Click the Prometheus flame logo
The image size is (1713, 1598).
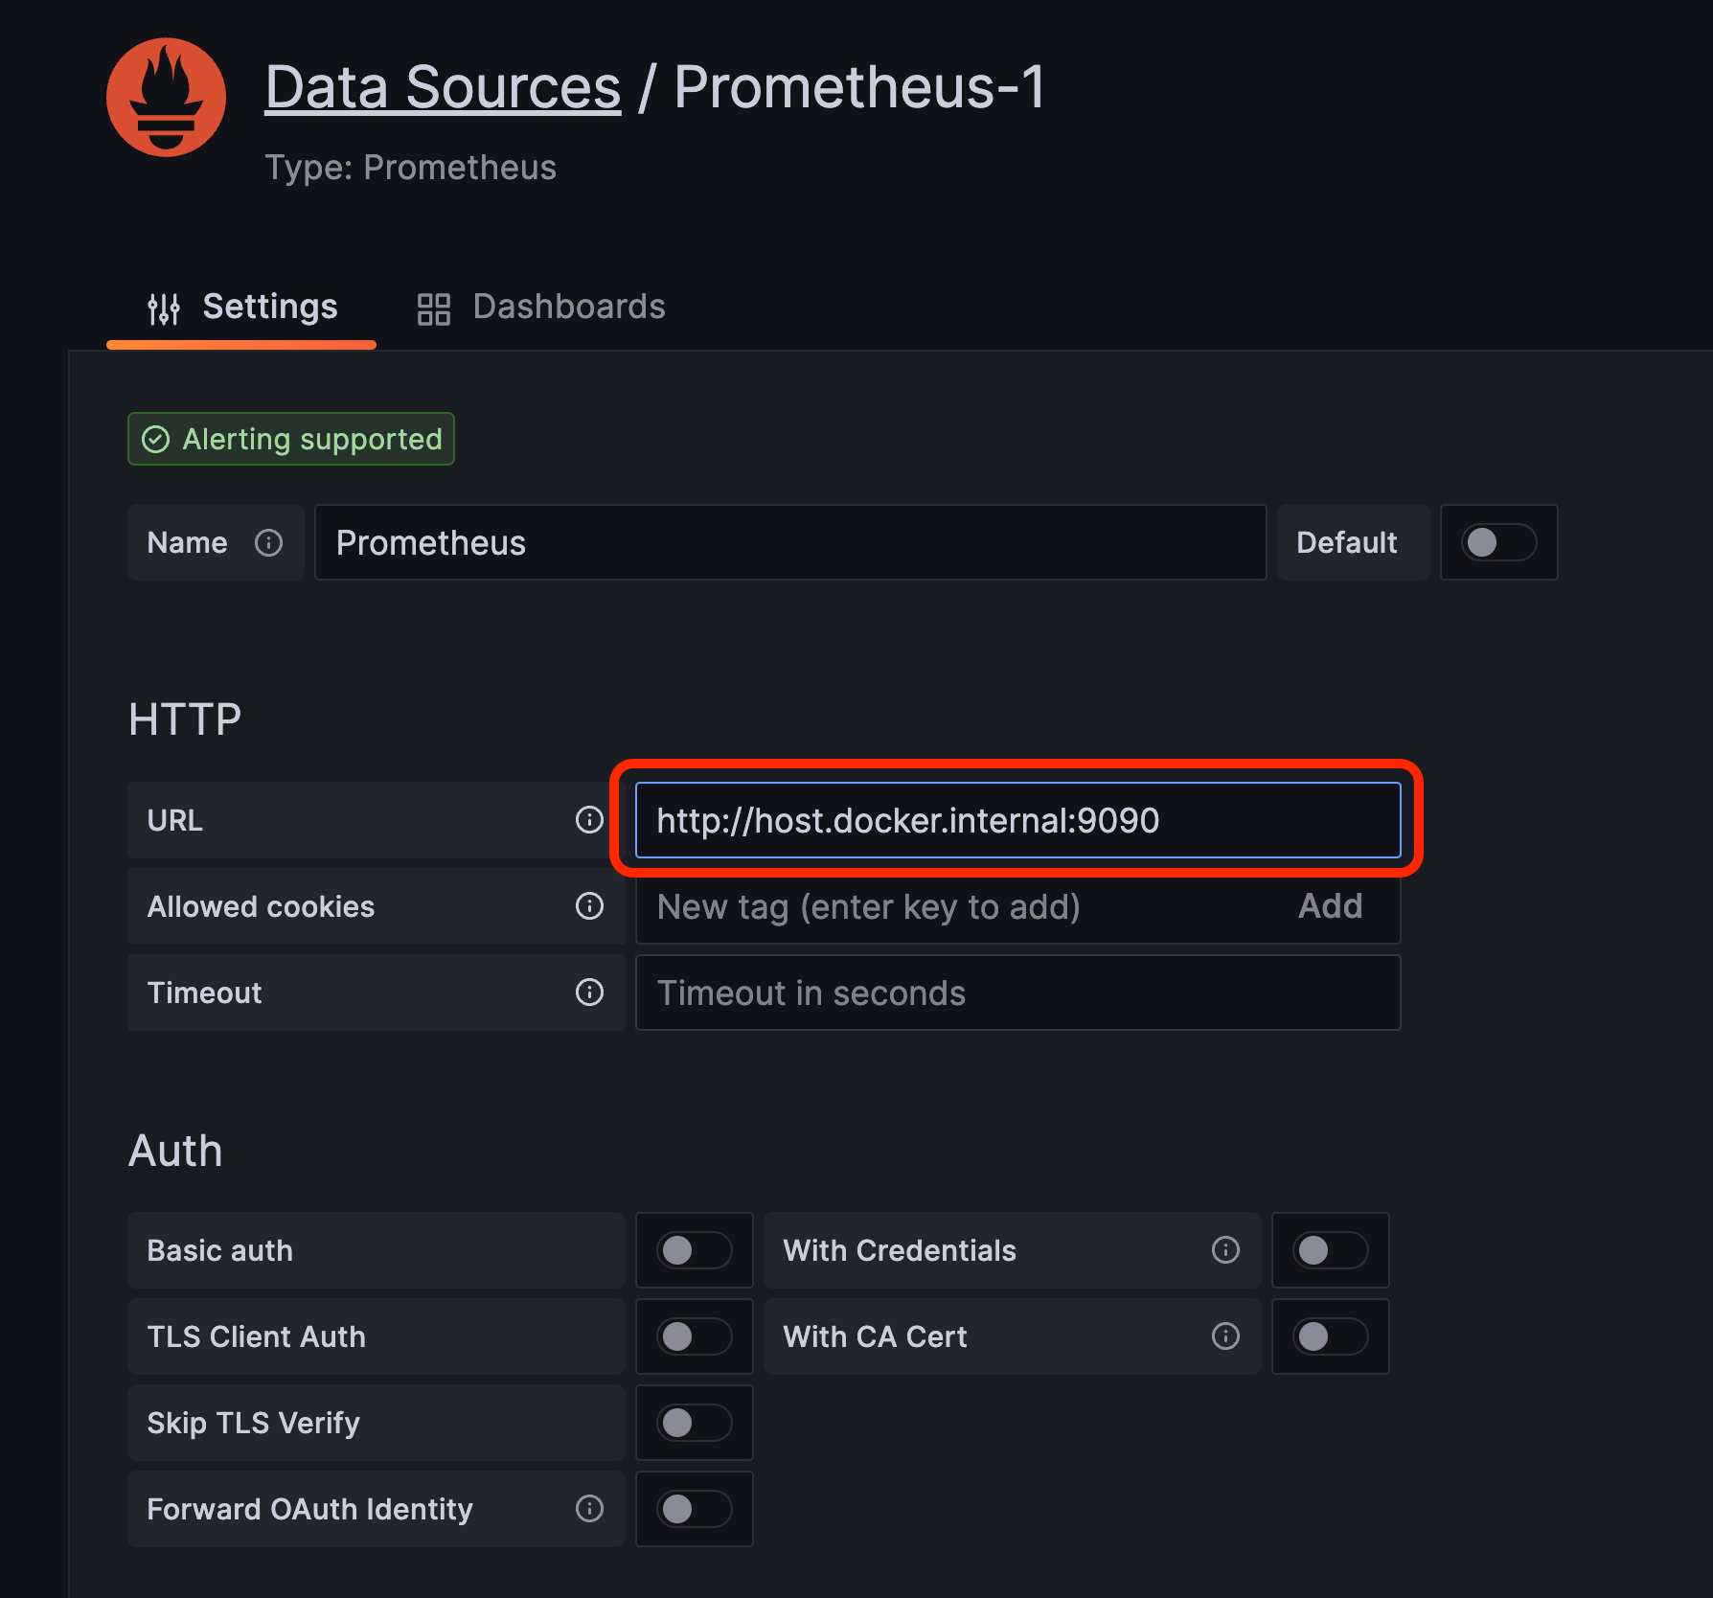click(166, 97)
